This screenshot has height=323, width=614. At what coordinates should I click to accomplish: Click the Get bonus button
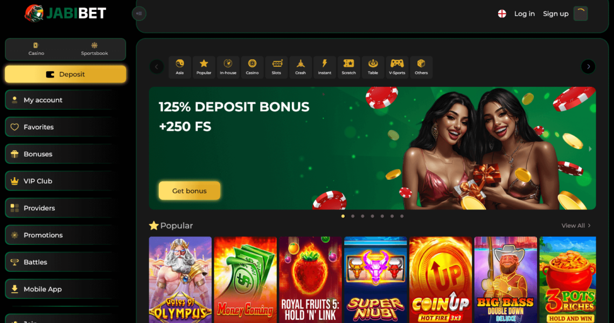tap(190, 191)
